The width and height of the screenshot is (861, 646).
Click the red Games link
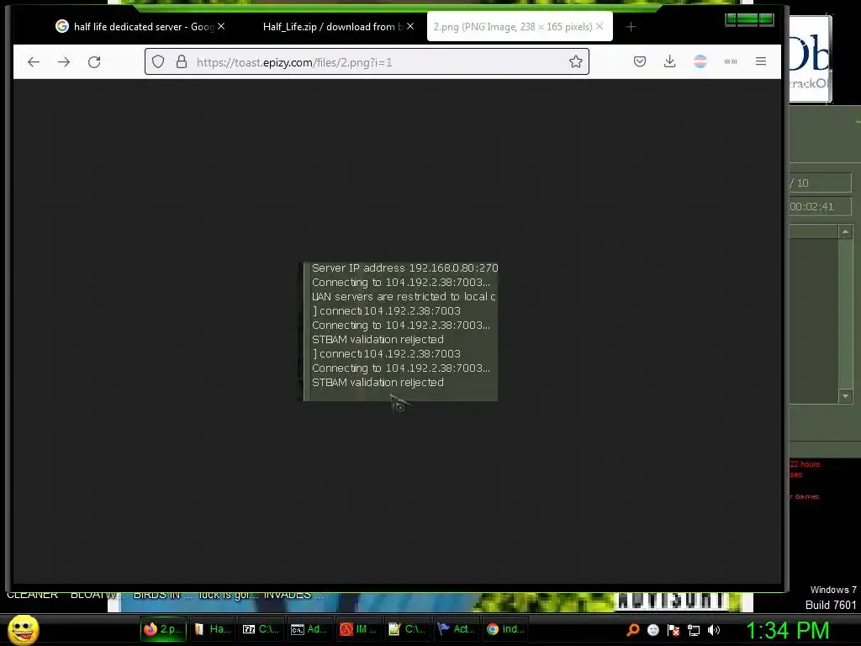pos(806,496)
